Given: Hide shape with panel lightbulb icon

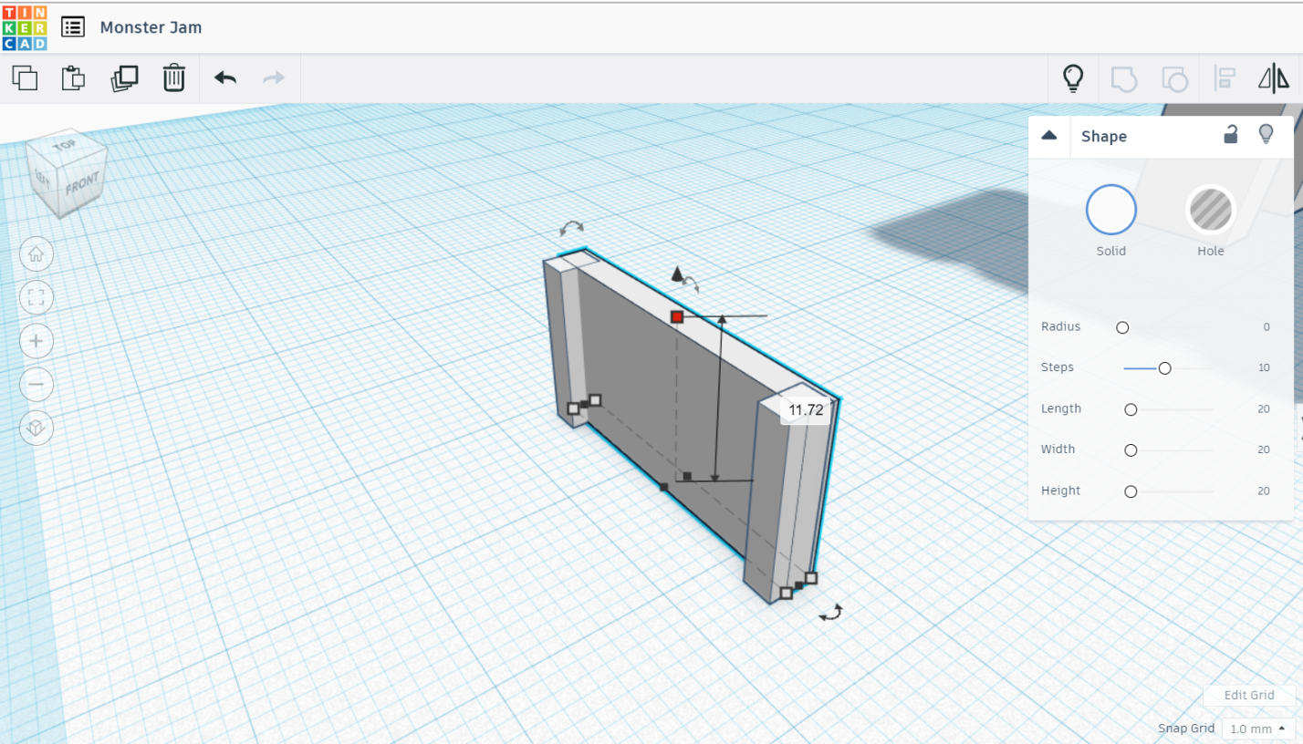Looking at the screenshot, I should tap(1266, 135).
